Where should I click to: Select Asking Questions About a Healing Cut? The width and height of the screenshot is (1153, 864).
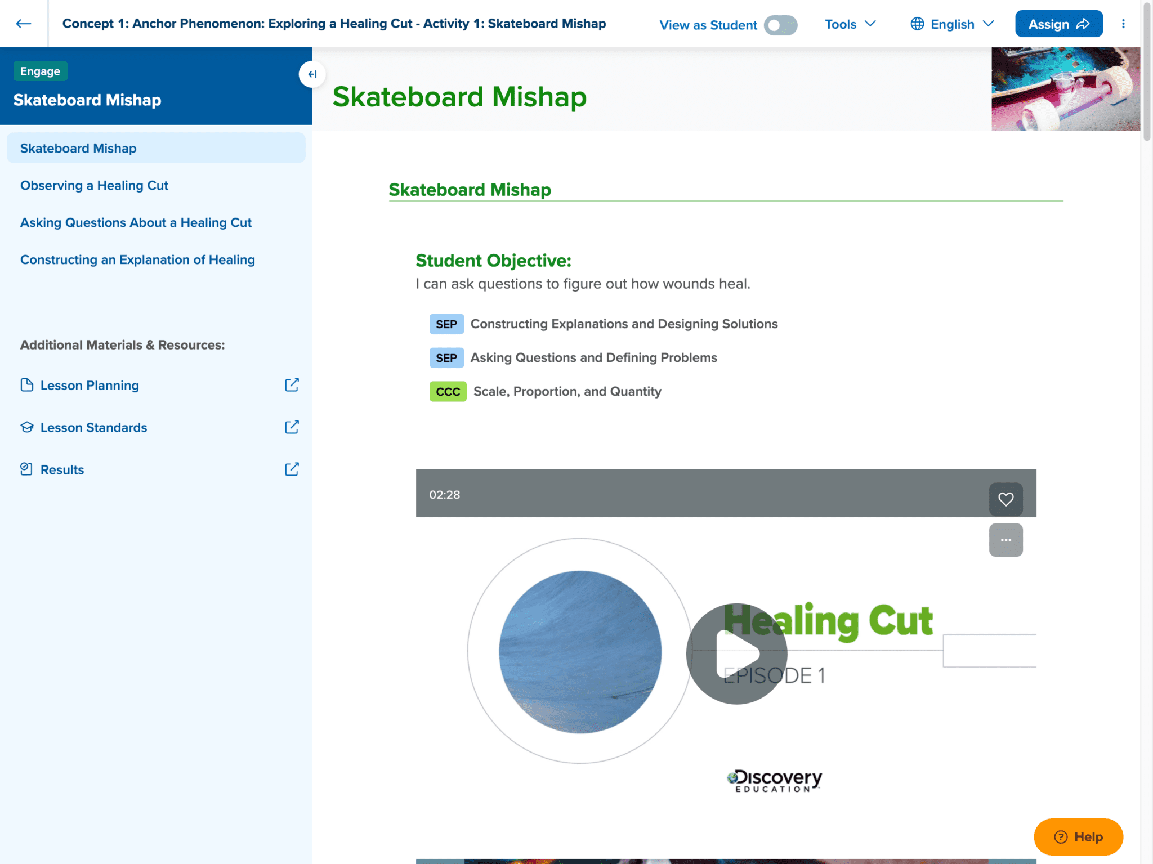pyautogui.click(x=136, y=223)
